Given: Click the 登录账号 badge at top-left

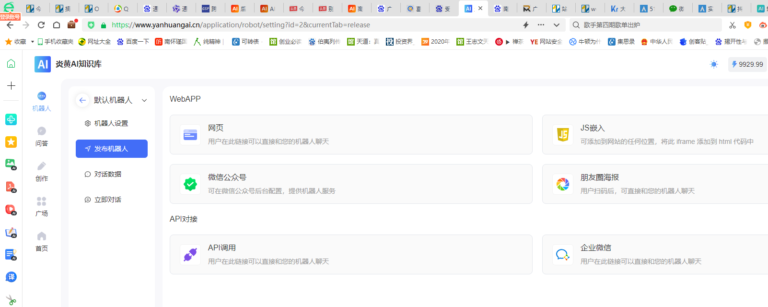Looking at the screenshot, I should (x=10, y=17).
